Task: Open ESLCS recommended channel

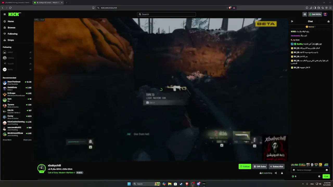Action: pos(17,111)
